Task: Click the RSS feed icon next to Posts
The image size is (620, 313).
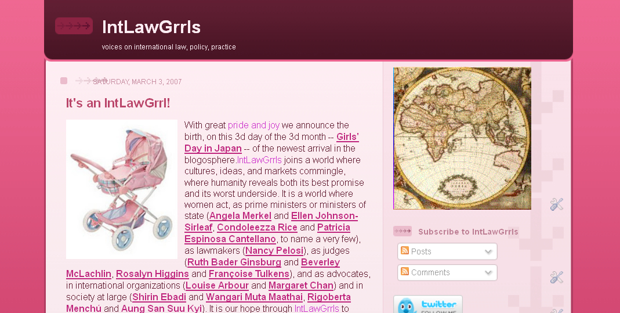Action: (x=405, y=251)
